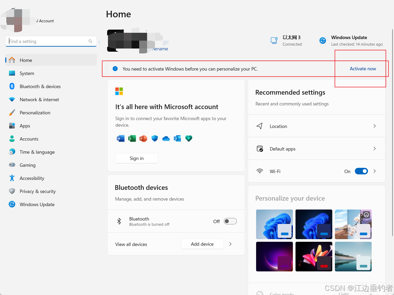Go to Network & internet settings

[x=51, y=99]
